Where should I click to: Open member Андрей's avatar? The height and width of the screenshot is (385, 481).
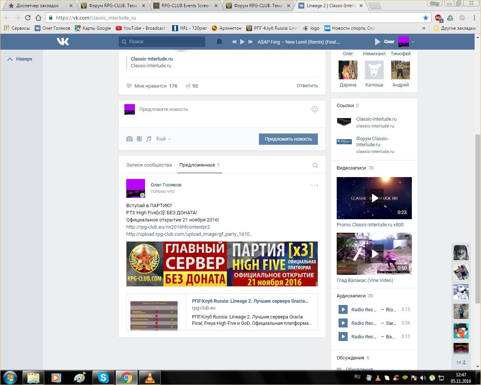pyautogui.click(x=401, y=70)
